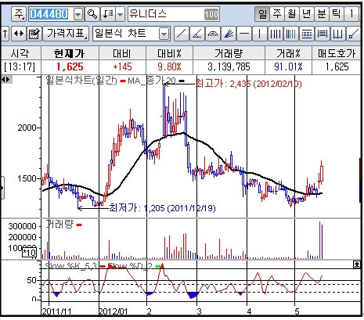Open the chart settings edit icon
This screenshot has width=364, height=320.
pyautogui.click(x=34, y=34)
